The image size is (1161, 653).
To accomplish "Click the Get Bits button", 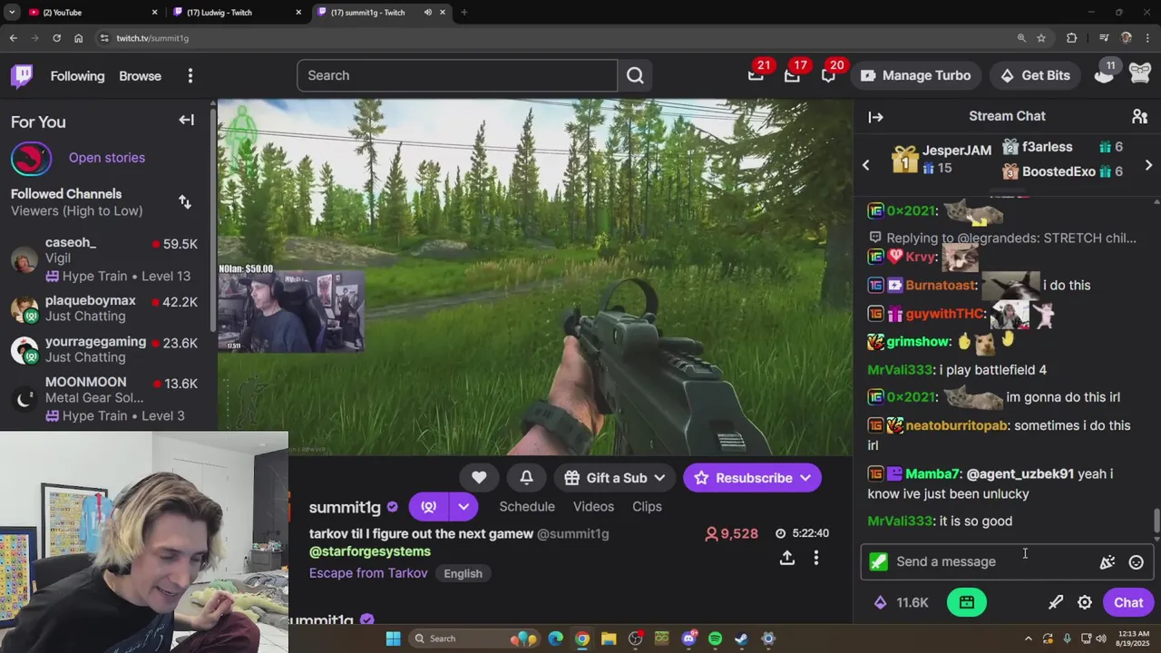I will [1035, 75].
